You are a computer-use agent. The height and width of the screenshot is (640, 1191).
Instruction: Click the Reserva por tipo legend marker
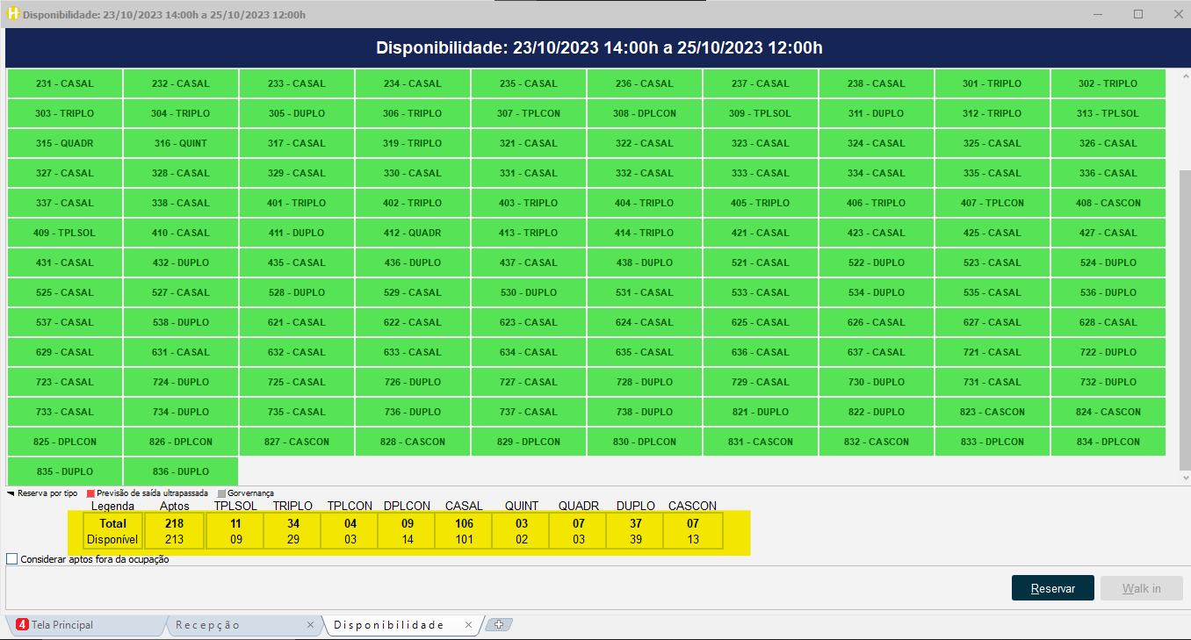pos(11,493)
